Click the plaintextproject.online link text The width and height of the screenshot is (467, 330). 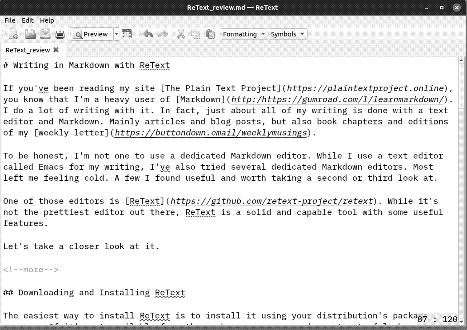(365, 88)
